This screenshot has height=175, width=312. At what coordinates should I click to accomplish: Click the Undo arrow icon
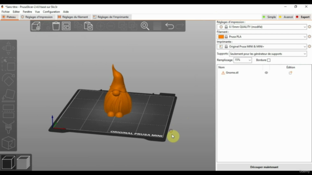(170, 26)
